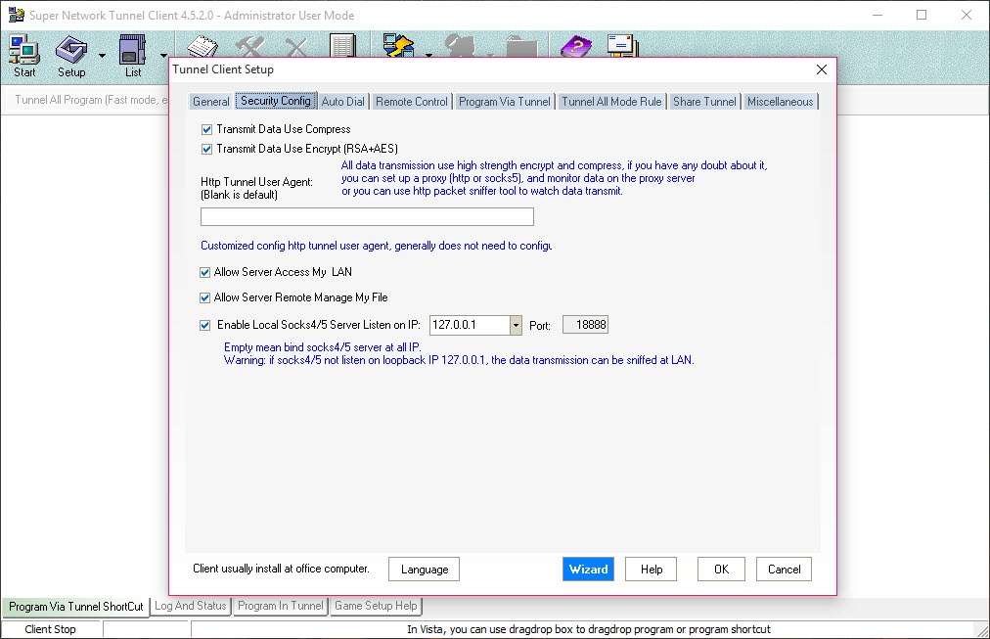Go to the Program Via Tunnel tab
The image size is (990, 639).
point(505,102)
